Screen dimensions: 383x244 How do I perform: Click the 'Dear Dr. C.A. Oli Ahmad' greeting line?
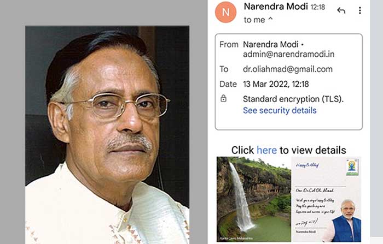315,190
